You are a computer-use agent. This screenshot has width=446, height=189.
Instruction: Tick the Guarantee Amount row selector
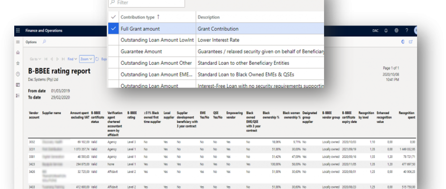tap(113, 51)
